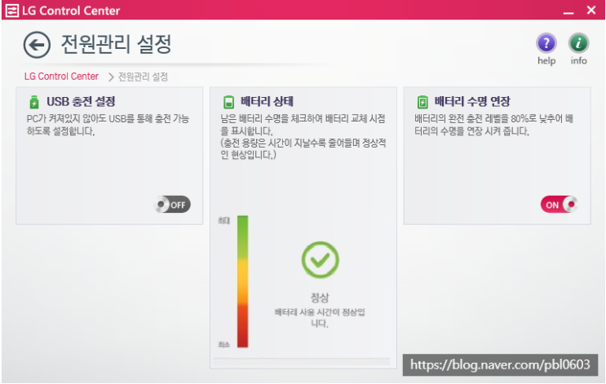Click the battery health color gauge bar
The image size is (606, 384).
pos(243,281)
